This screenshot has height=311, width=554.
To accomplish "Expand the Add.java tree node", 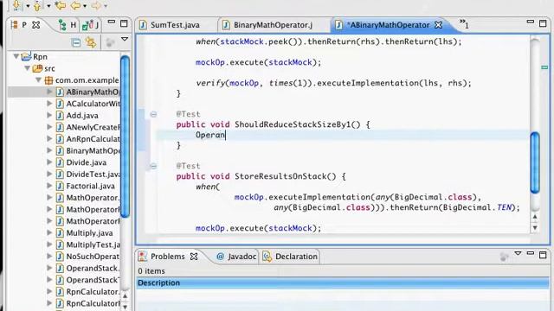I will (x=50, y=115).
